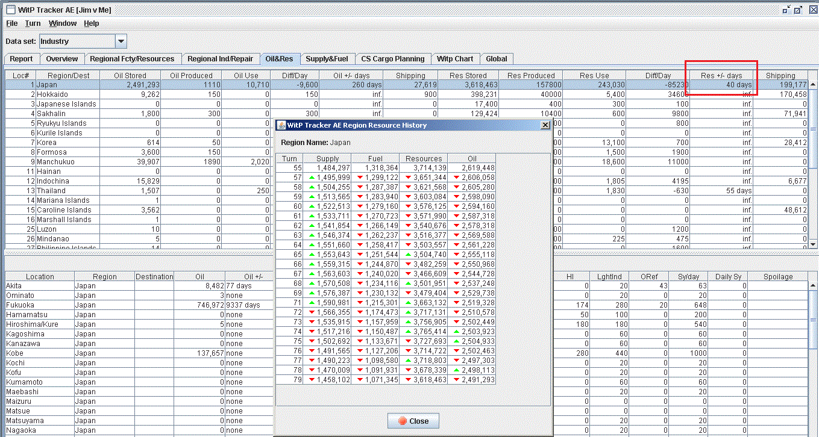Expand the Data set dropdown arrow

[121, 42]
